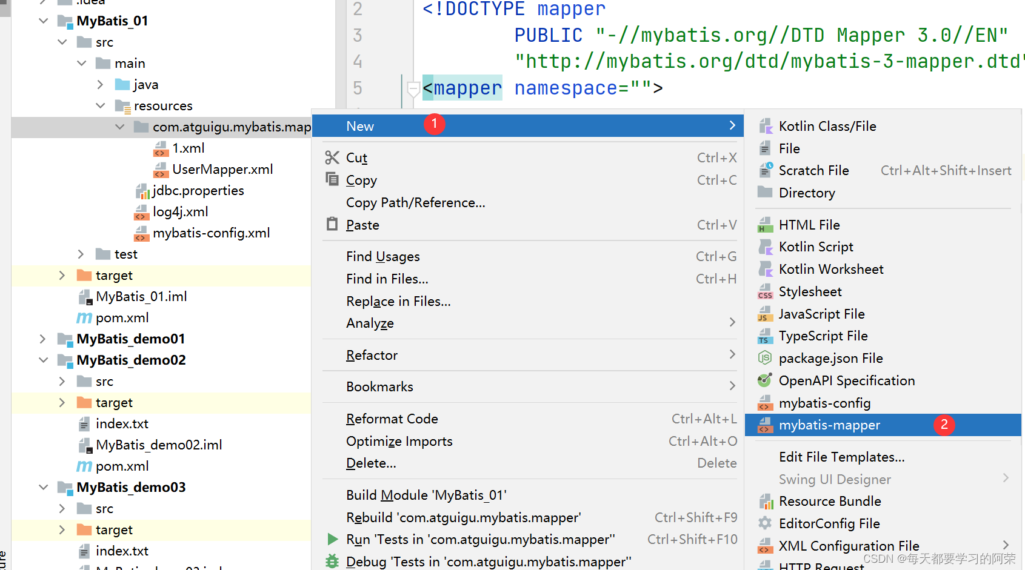Click the XML Configuration File icon
Screen dimensions: 1025x570
pyautogui.click(x=766, y=546)
